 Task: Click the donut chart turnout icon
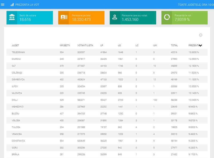(167, 18)
